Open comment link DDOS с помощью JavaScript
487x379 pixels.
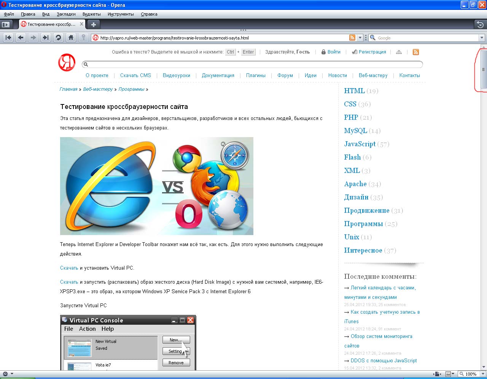click(384, 360)
